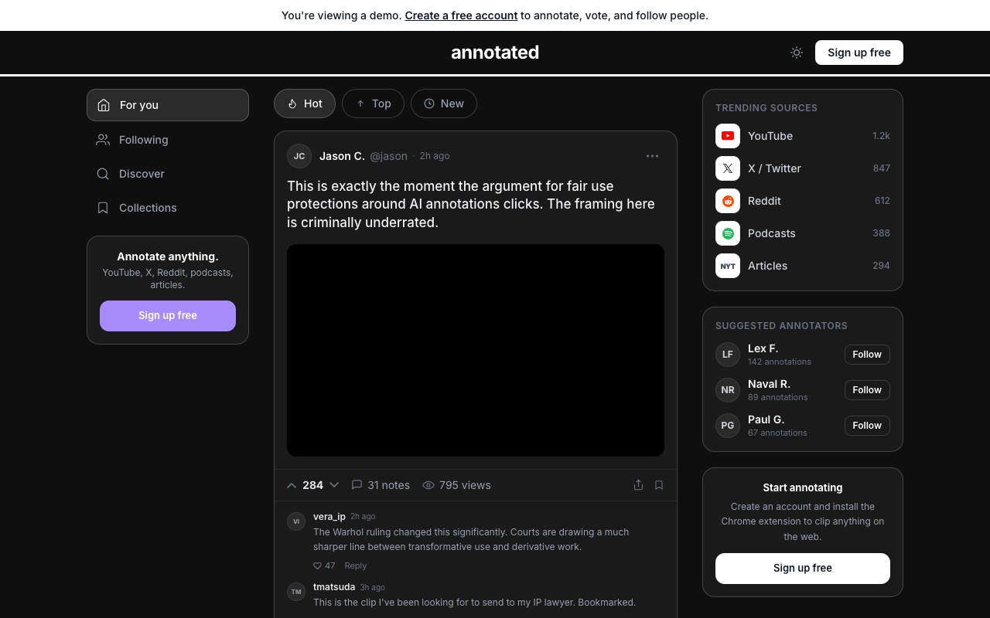Open the three-dot menu on Jason's post
This screenshot has height=618, width=990.
click(653, 156)
